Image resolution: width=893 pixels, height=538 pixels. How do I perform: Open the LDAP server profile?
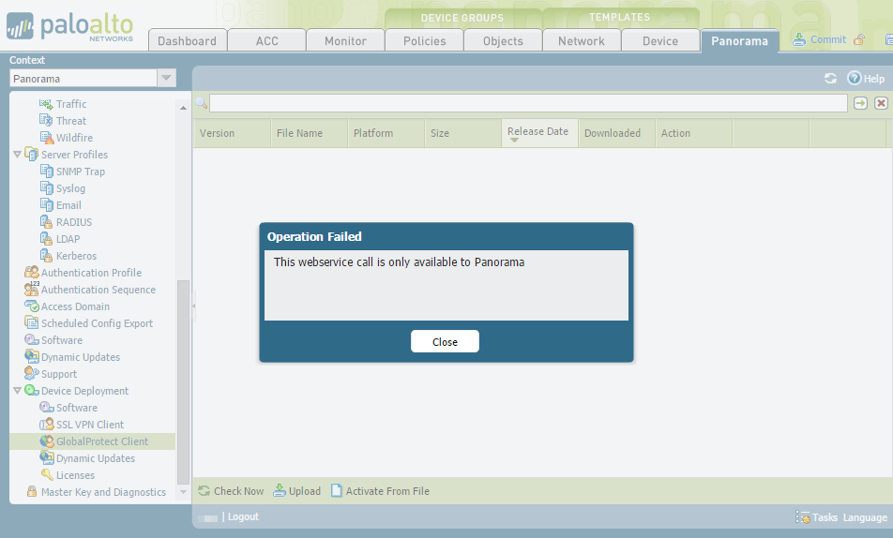(68, 239)
